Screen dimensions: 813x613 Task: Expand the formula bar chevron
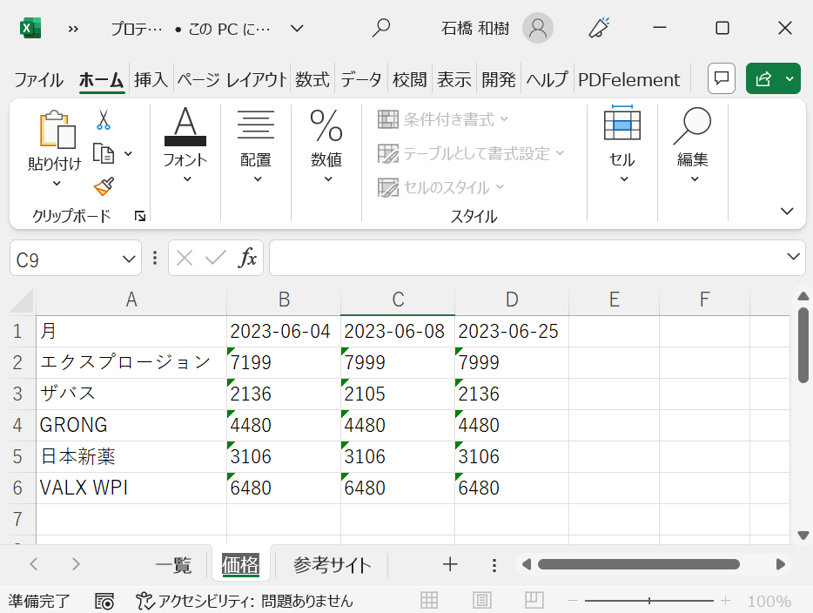(x=793, y=256)
